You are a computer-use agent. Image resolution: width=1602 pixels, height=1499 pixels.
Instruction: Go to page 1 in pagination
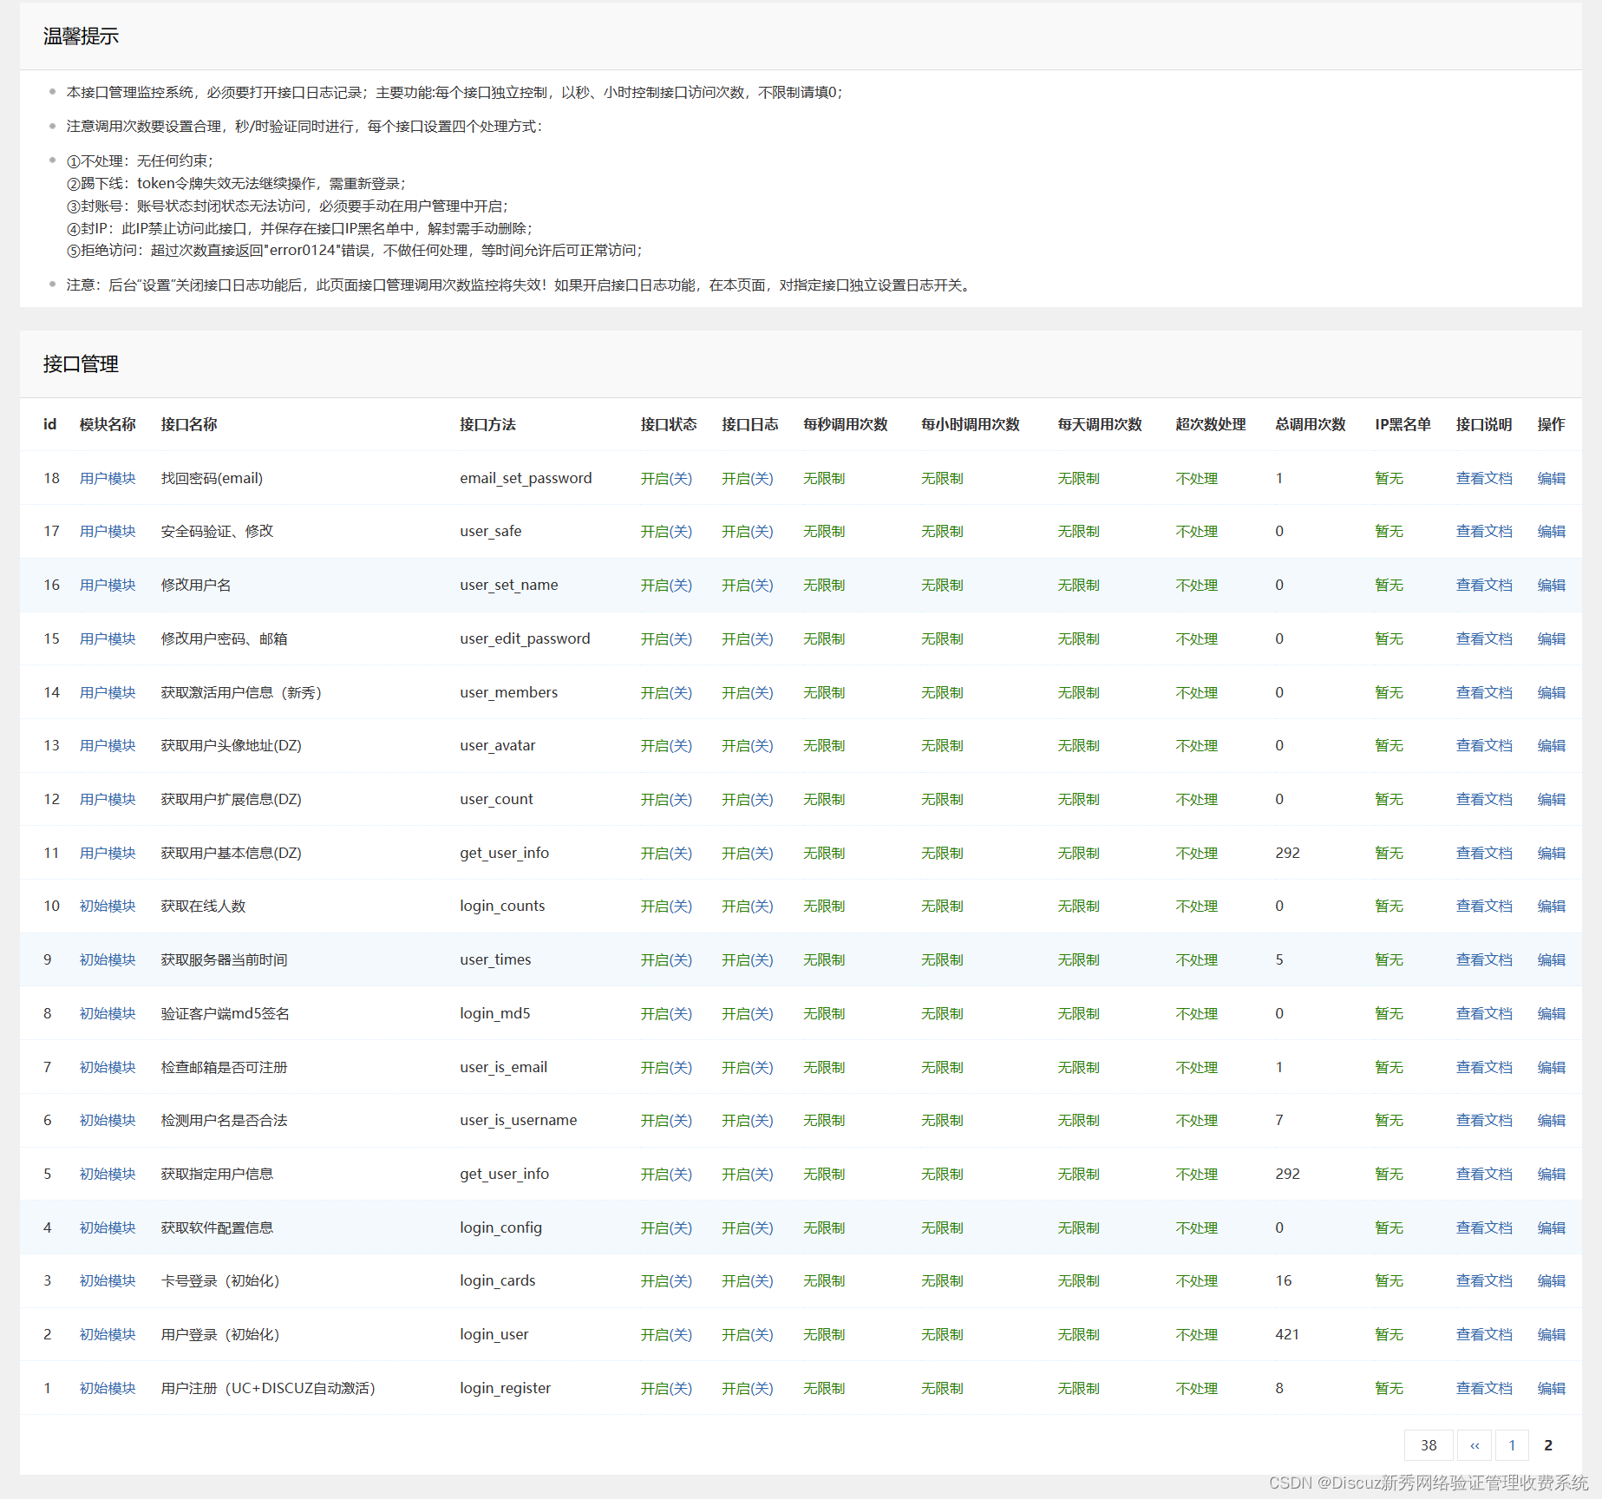point(1512,1445)
